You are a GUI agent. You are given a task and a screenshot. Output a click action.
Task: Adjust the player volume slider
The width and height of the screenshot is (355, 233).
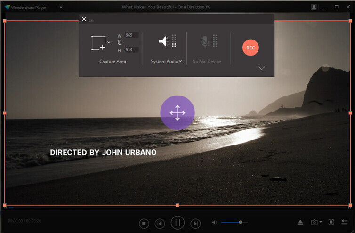pyautogui.click(x=234, y=222)
